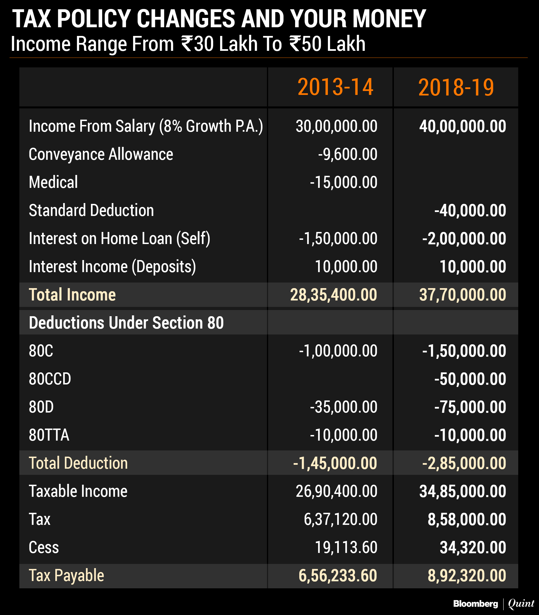Select the 2018-19 column header

coord(456,88)
